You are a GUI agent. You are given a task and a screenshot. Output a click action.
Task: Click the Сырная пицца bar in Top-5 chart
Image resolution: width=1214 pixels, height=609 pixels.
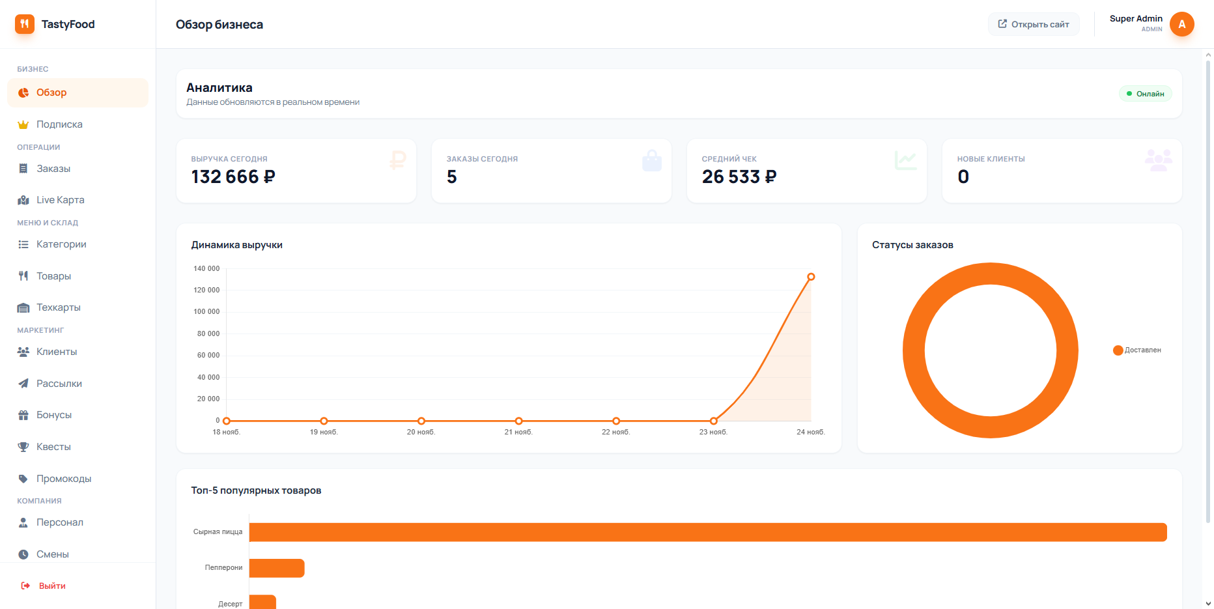tap(707, 532)
